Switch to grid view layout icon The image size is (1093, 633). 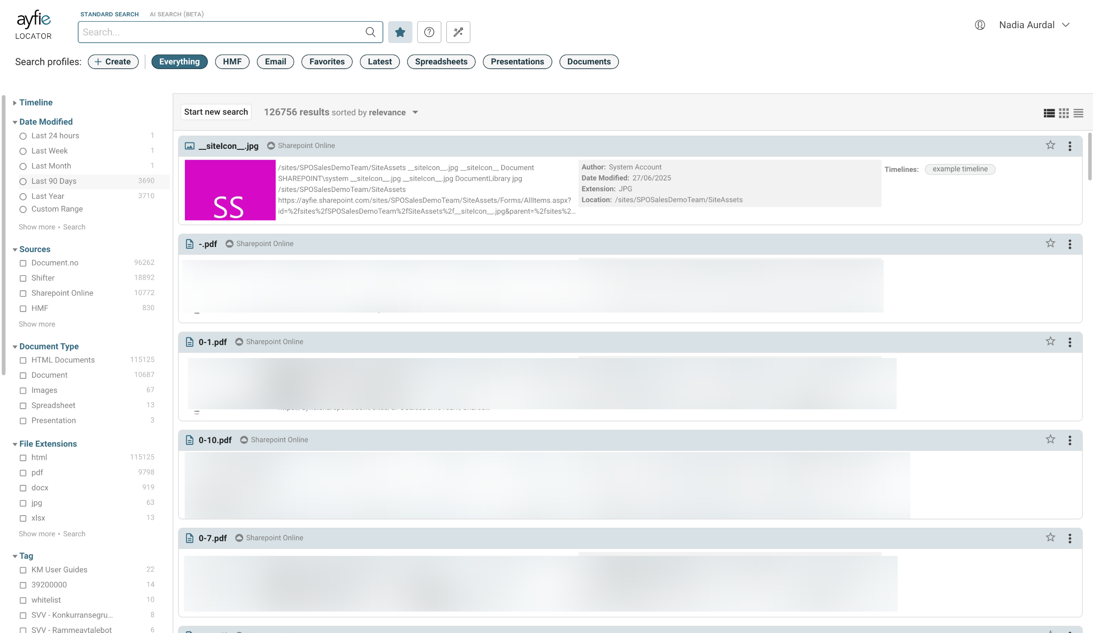pyautogui.click(x=1064, y=113)
